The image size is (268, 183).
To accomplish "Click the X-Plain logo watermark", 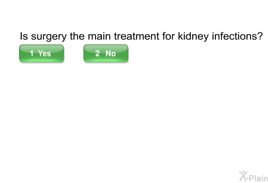I will pyautogui.click(x=253, y=177).
